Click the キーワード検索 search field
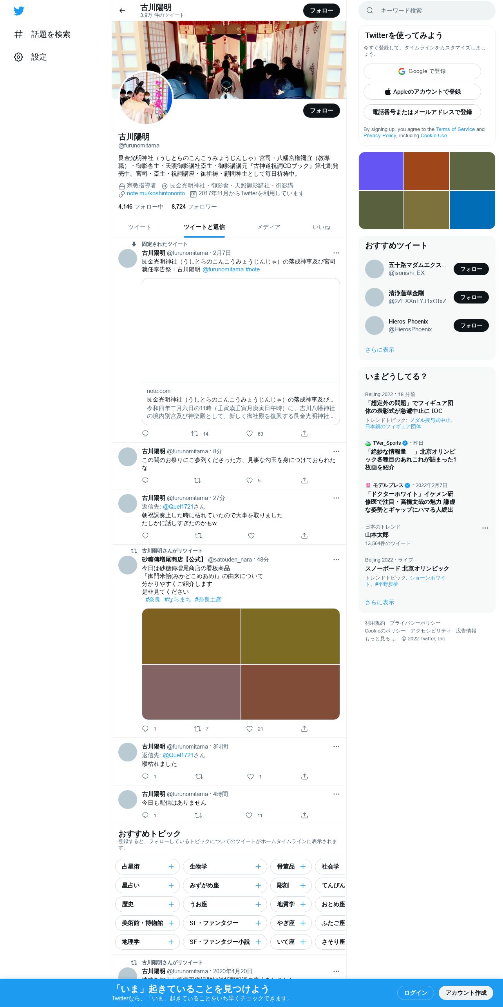This screenshot has height=1007, width=503. [x=427, y=11]
